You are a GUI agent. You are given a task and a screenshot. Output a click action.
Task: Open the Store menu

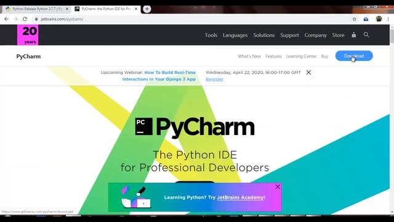tap(338, 35)
